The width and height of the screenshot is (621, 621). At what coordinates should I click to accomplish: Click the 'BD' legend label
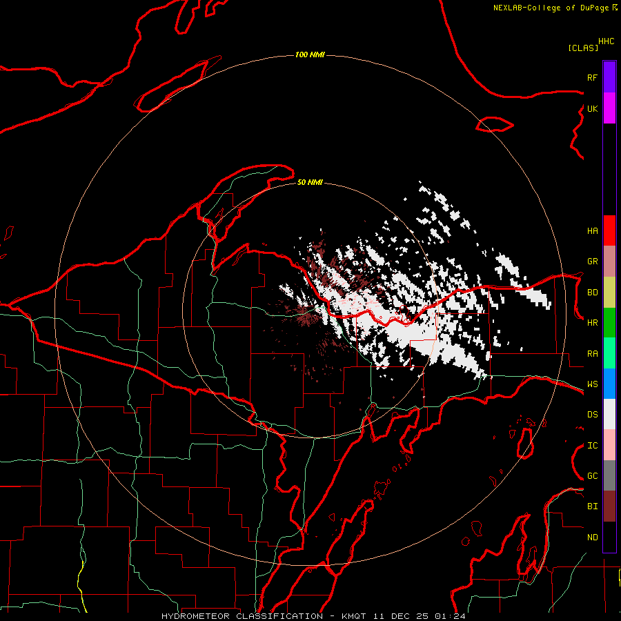[x=592, y=293]
